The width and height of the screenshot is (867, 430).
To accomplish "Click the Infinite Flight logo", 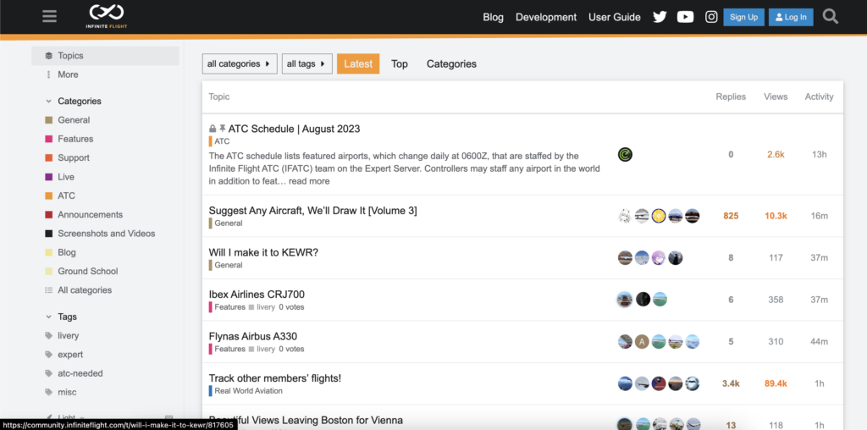I will 107,16.
